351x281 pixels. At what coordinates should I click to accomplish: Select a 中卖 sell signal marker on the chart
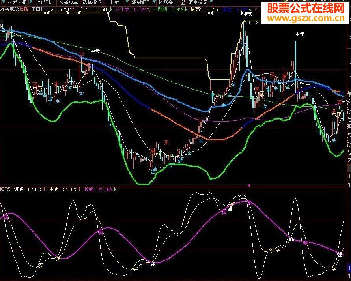click(x=95, y=50)
